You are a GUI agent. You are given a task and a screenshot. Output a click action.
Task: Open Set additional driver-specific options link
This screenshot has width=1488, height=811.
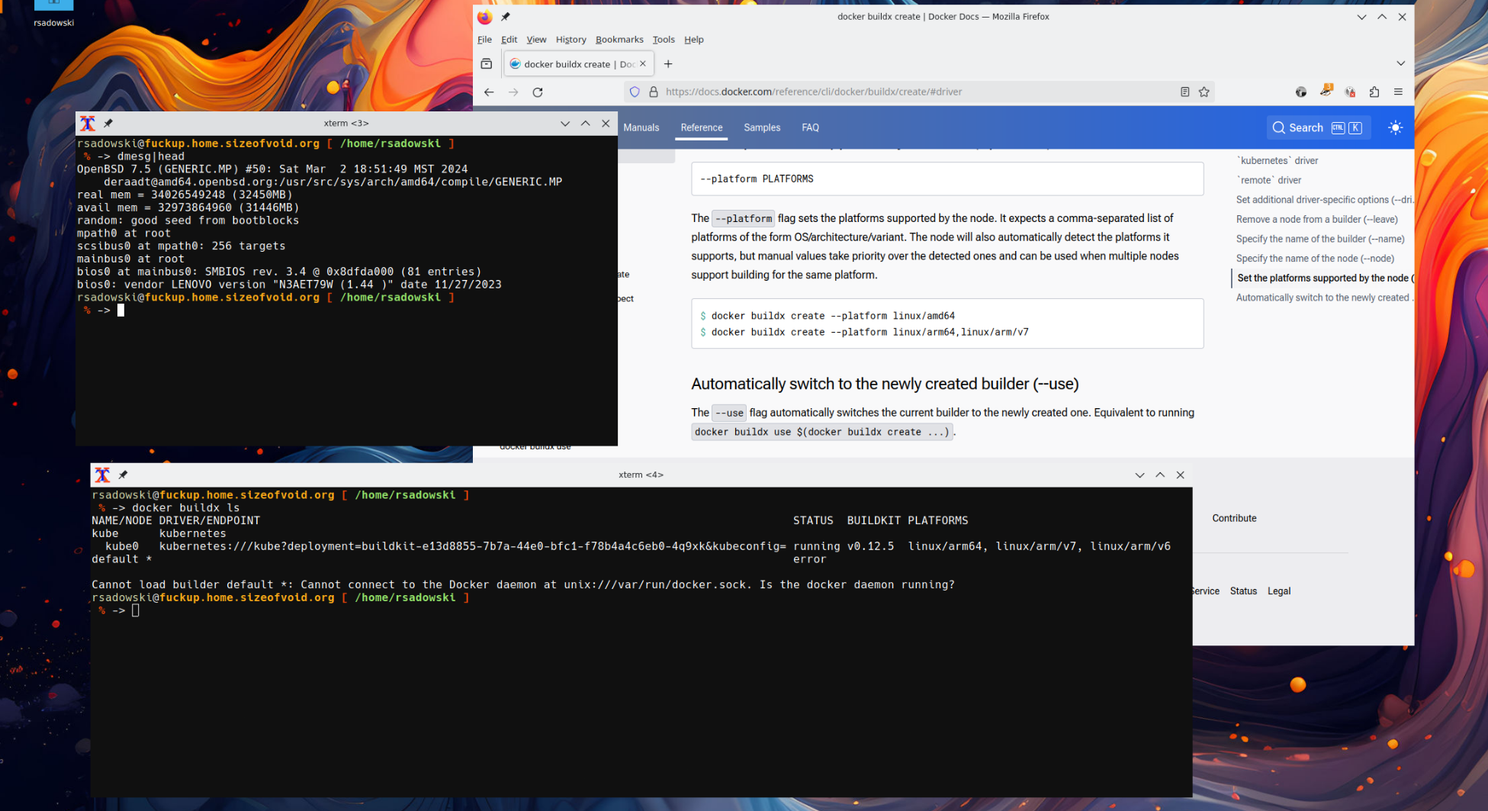[1325, 200]
